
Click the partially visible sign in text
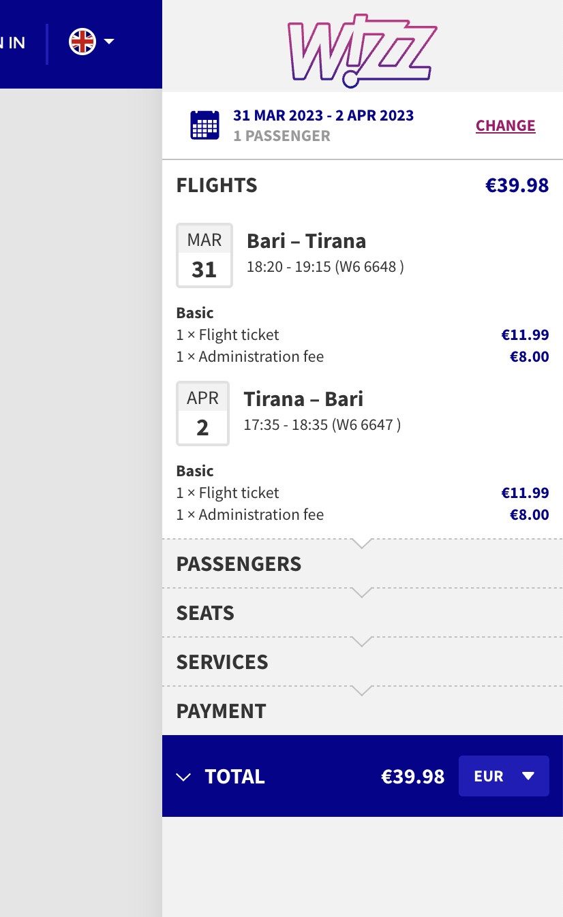click(12, 42)
